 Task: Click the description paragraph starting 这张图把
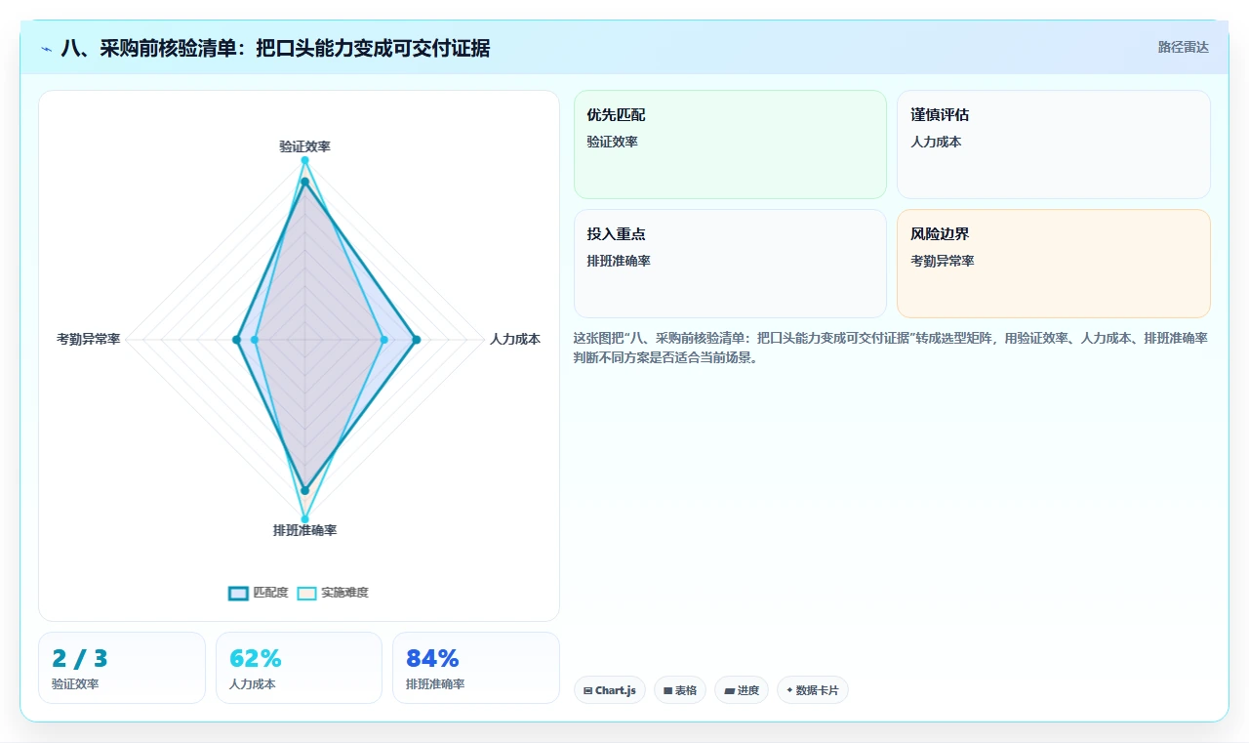click(x=891, y=348)
